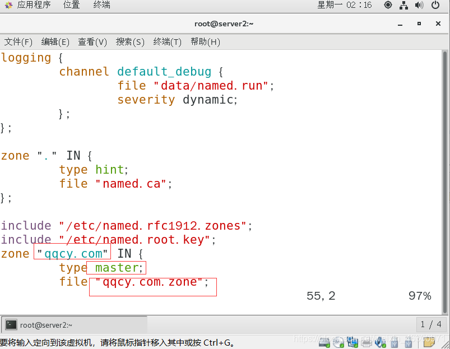Open the 终端(T) menu in terminal menubar
This screenshot has height=349, width=450.
pos(168,42)
